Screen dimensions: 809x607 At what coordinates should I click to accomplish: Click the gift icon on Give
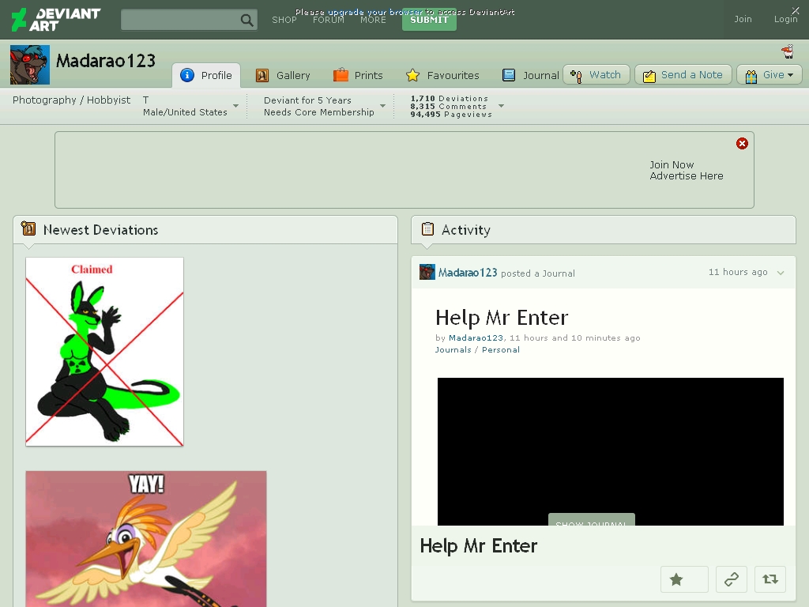751,76
